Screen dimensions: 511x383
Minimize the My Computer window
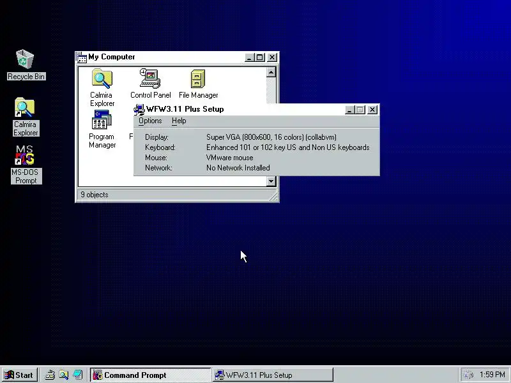point(249,57)
